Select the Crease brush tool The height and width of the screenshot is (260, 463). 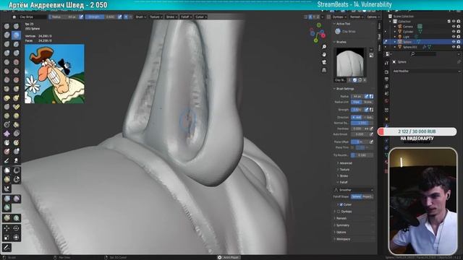click(x=7, y=62)
